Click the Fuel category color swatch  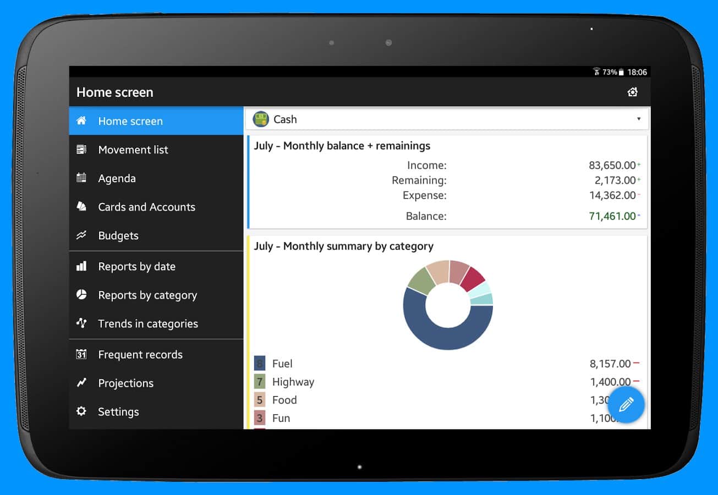[260, 364]
